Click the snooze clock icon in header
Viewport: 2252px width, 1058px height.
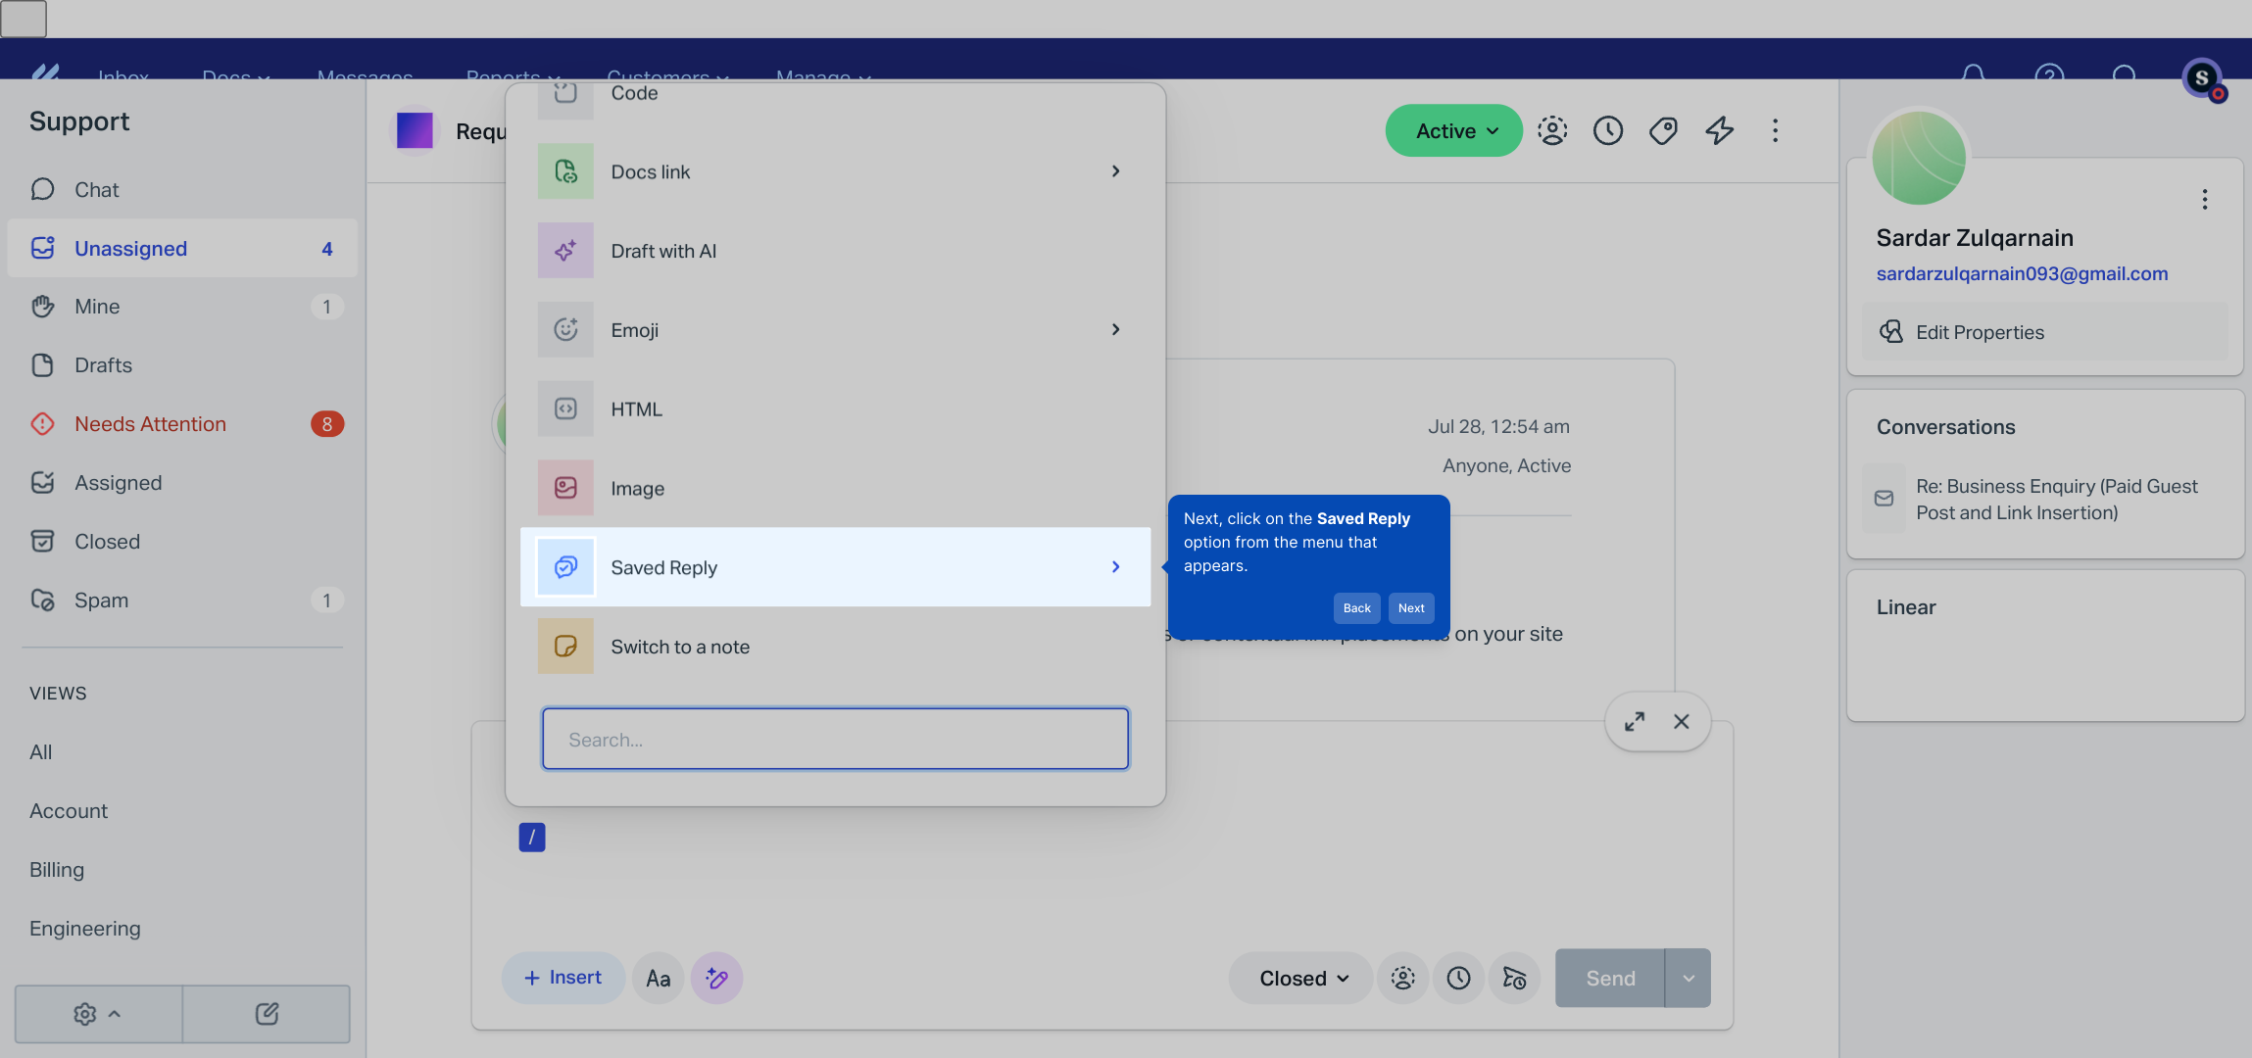point(1608,130)
